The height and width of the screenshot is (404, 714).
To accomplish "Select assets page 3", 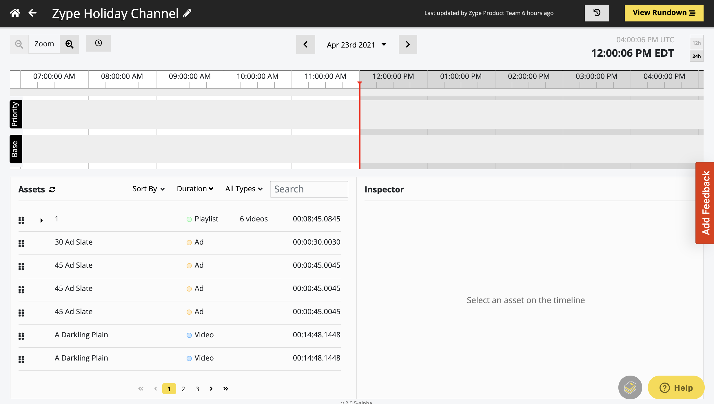I will tap(197, 389).
